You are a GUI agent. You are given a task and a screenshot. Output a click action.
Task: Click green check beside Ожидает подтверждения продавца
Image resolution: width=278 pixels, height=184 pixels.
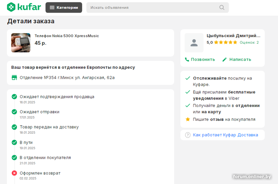pos(14,97)
